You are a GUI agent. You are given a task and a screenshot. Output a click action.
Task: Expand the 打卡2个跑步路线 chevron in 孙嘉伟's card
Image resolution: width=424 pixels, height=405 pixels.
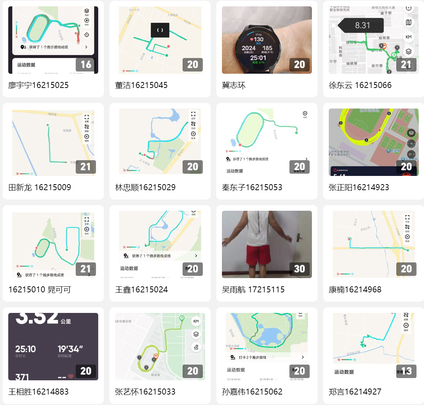(303, 357)
